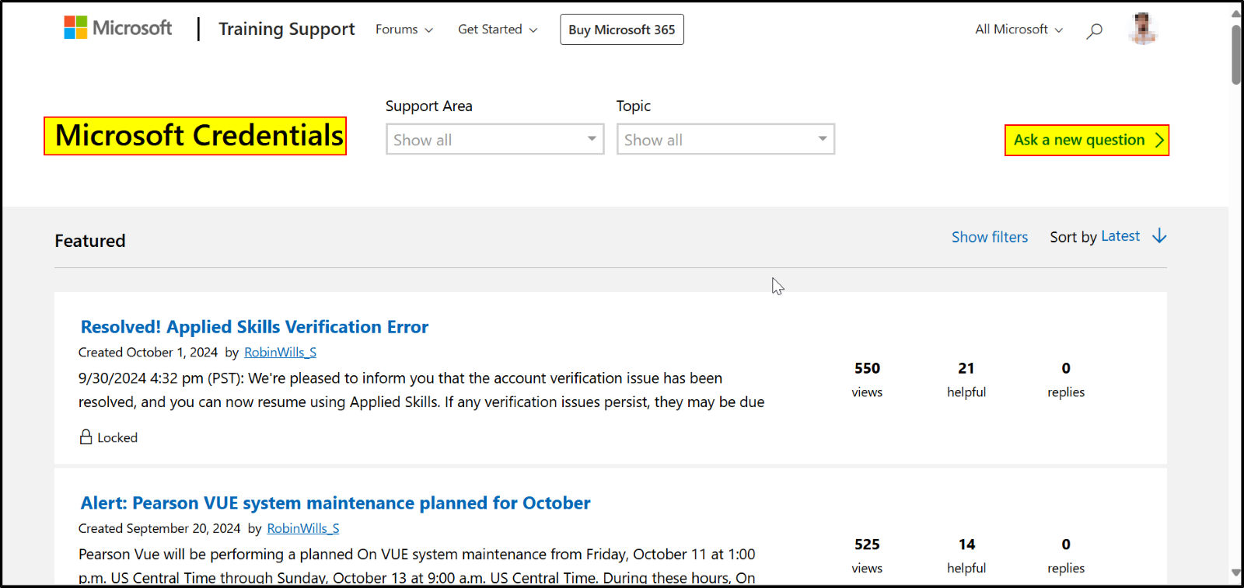The width and height of the screenshot is (1244, 588).
Task: Change sort order by clicking Latest
Action: pos(1120,235)
